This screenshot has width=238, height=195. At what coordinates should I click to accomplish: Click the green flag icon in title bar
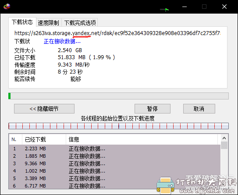[167, 10]
